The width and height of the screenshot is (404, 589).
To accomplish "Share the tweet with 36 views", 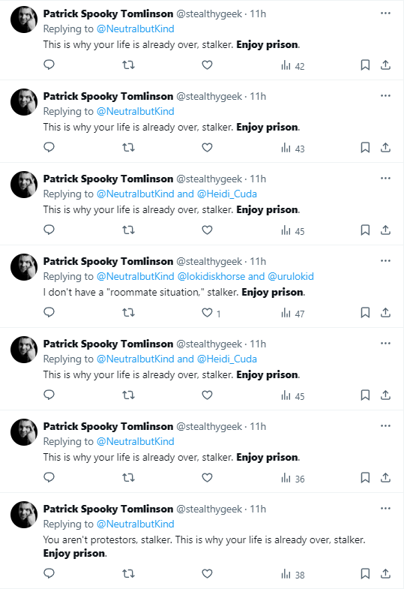I will point(385,477).
